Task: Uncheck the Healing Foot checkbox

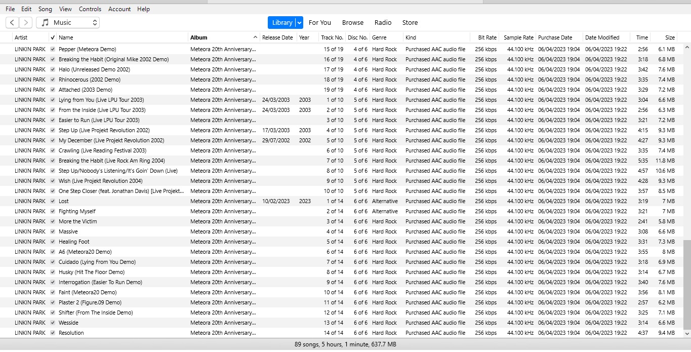Action: point(53,242)
